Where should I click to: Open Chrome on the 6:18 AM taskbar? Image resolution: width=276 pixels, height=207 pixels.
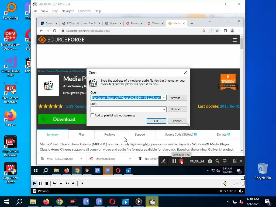(60, 202)
